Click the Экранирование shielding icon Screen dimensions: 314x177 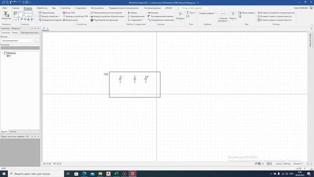point(129,16)
